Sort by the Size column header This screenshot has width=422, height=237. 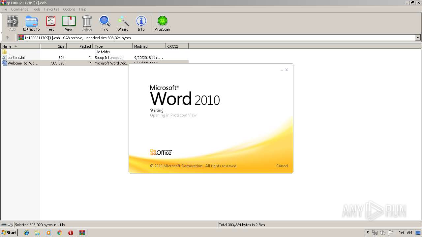click(53, 46)
